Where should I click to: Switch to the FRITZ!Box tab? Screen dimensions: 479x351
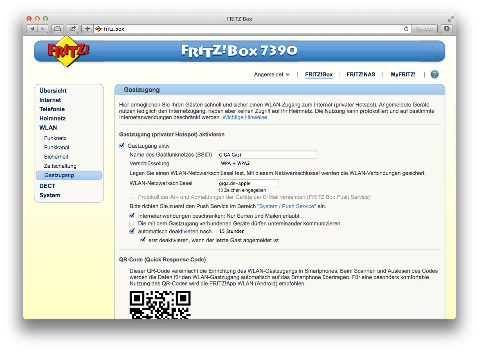point(319,74)
